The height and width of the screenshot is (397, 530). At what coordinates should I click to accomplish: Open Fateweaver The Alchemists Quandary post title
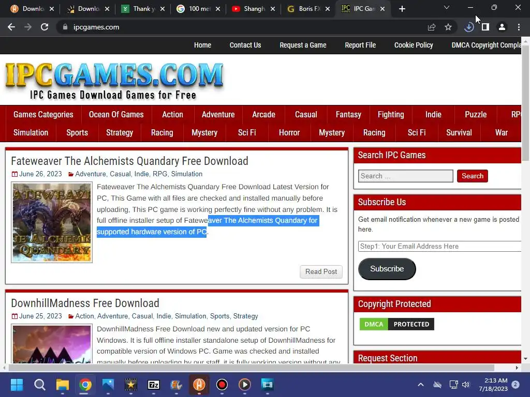(129, 161)
